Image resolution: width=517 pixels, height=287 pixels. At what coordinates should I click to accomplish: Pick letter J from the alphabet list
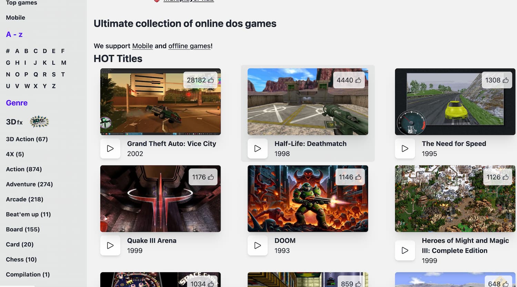click(x=35, y=63)
